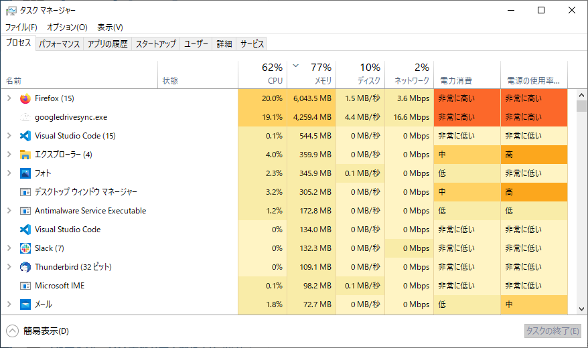Expand the Firefox (15) process group
588x348 pixels.
(9, 98)
